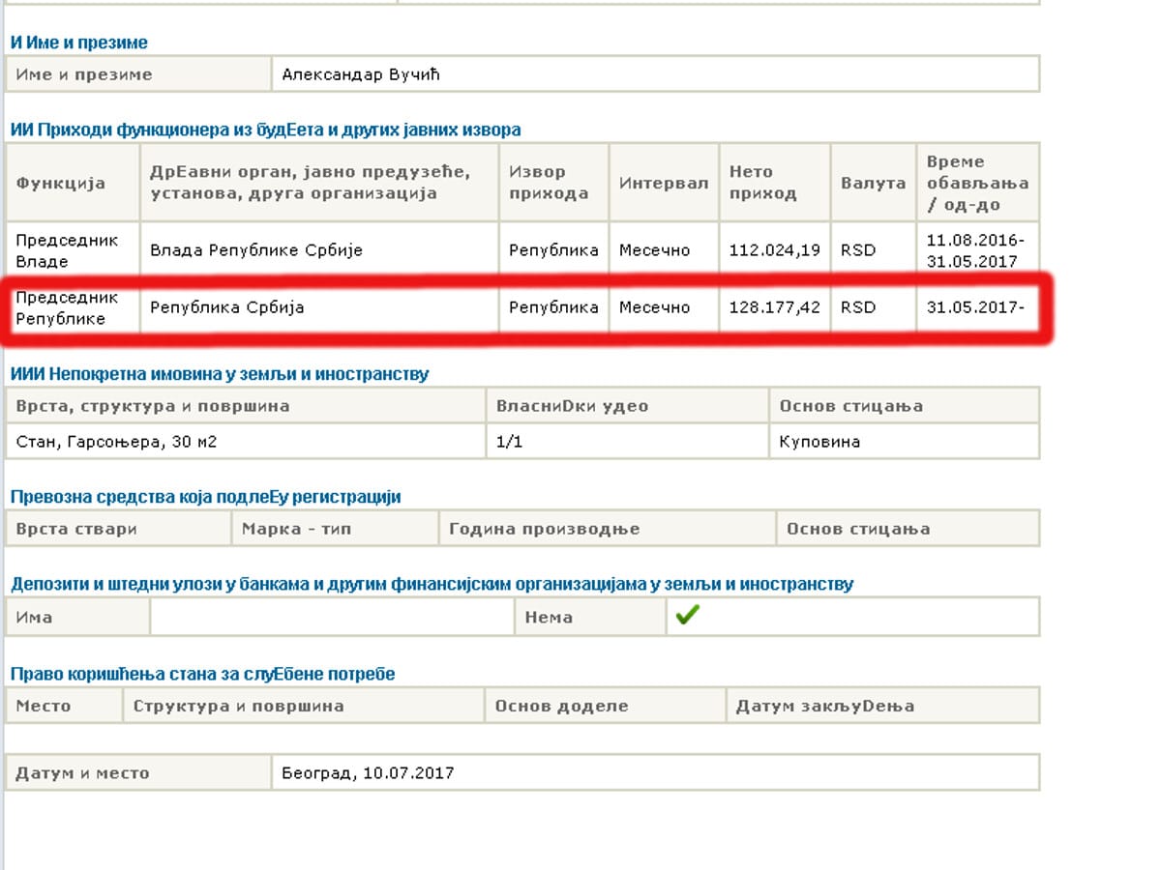This screenshot has height=870, width=1161.
Task: Click the Валута column header
Action: pos(873,183)
